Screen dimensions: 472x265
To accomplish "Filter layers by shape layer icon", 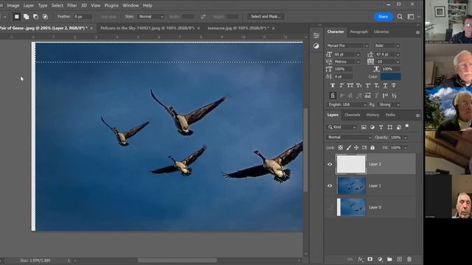I will coord(390,127).
